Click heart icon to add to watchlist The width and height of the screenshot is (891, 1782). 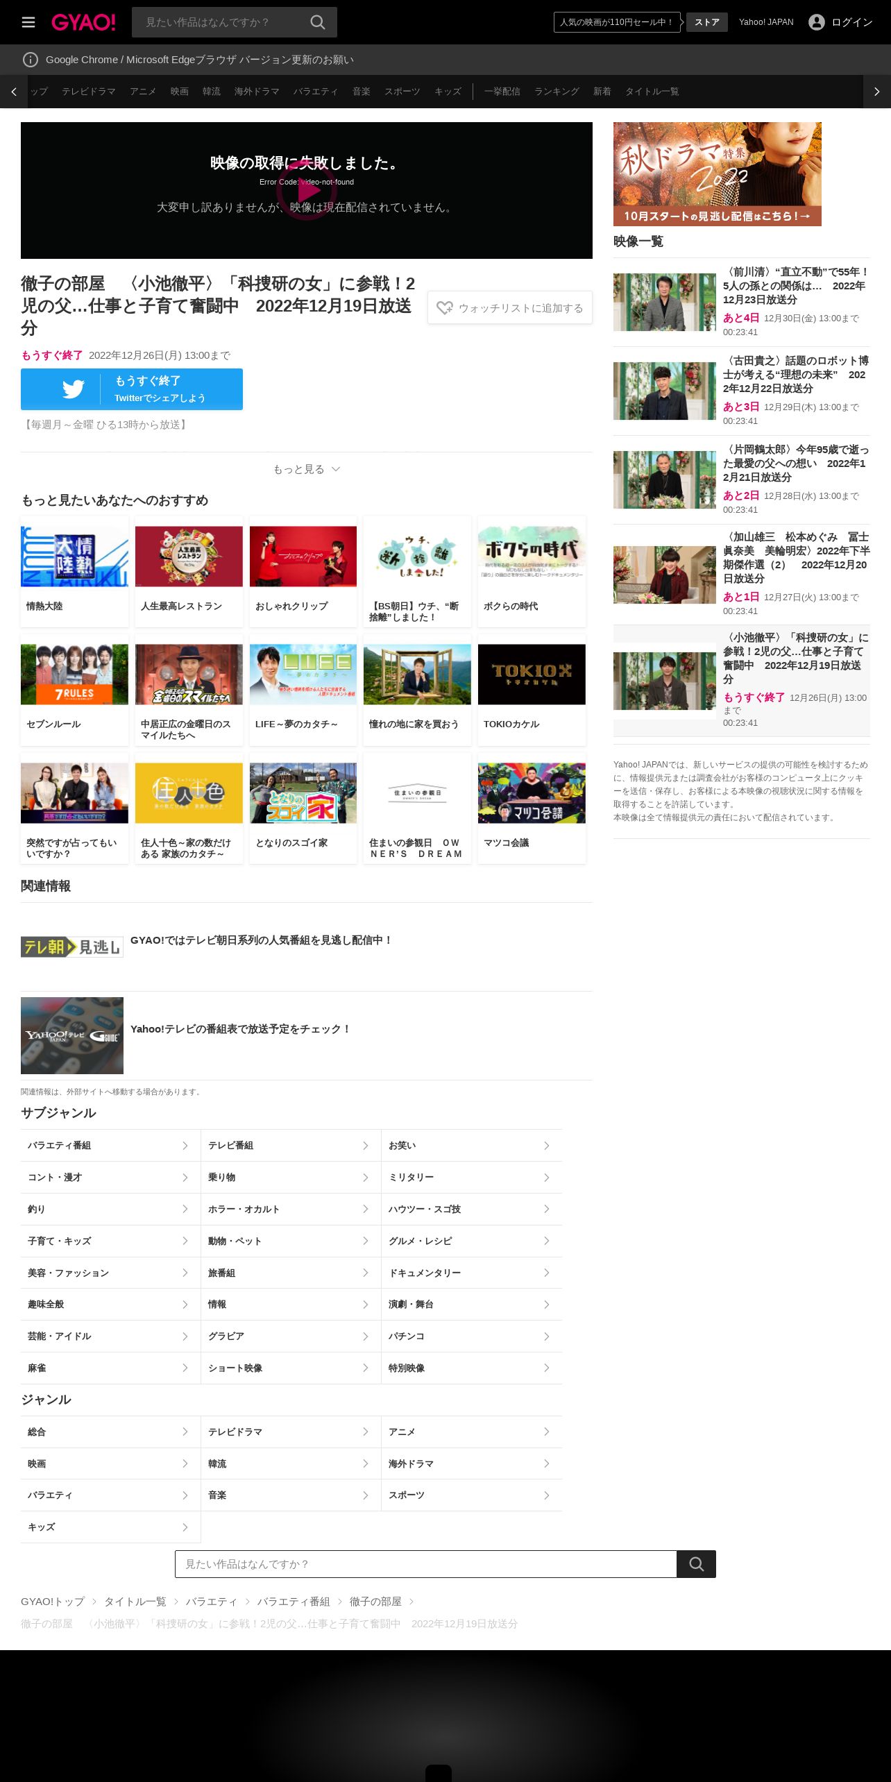445,307
